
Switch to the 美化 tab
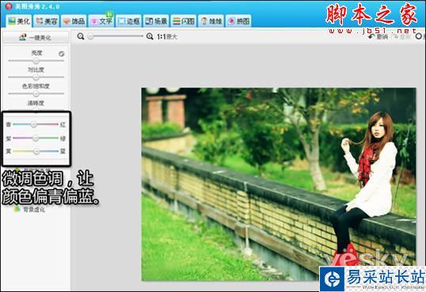tap(19, 21)
